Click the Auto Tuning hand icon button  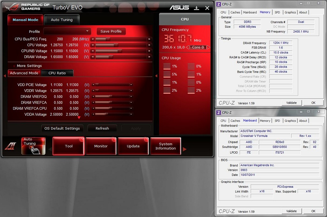(33, 146)
